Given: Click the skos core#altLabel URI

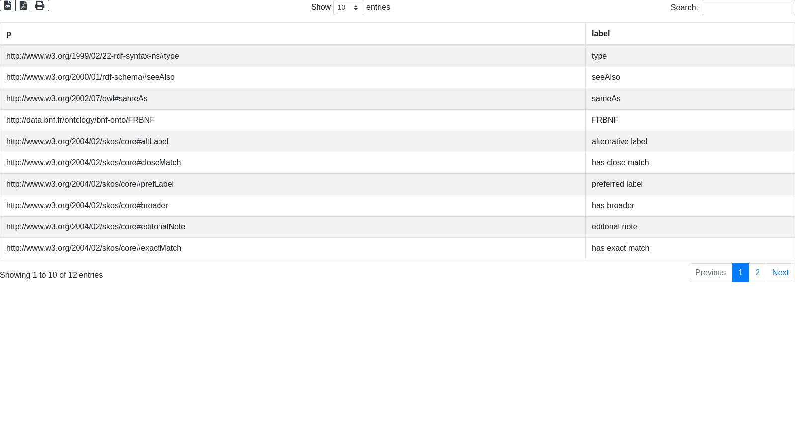Looking at the screenshot, I should click(87, 142).
